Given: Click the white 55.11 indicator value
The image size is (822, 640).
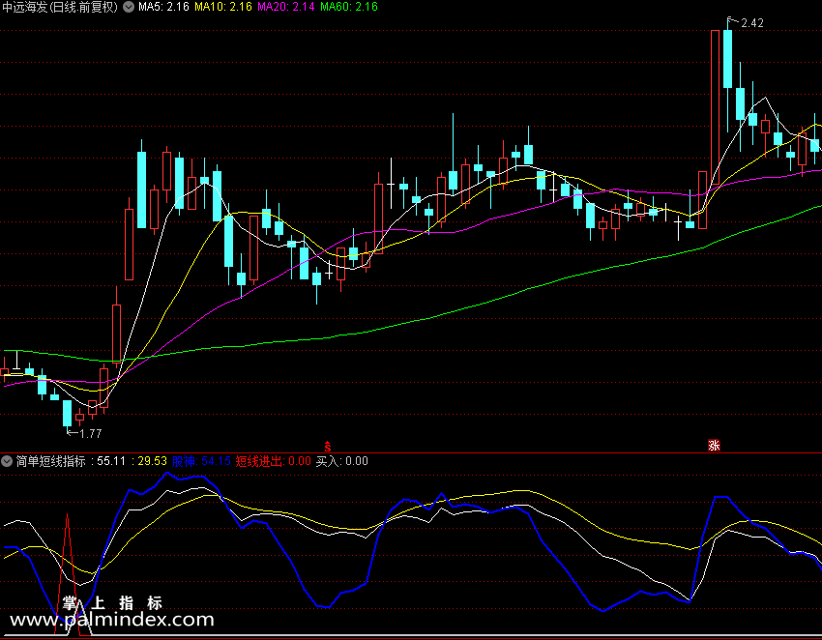Looking at the screenshot, I should click(111, 461).
